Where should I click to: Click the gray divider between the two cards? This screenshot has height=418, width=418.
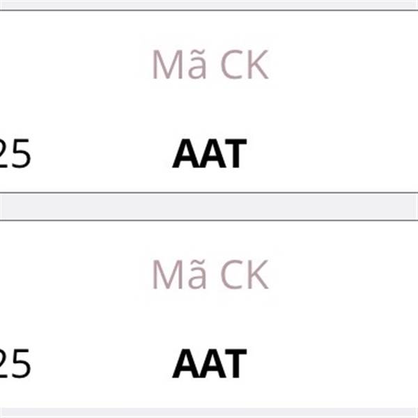209,206
